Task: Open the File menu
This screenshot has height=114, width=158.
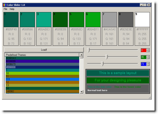Action: [x=5, y=9]
